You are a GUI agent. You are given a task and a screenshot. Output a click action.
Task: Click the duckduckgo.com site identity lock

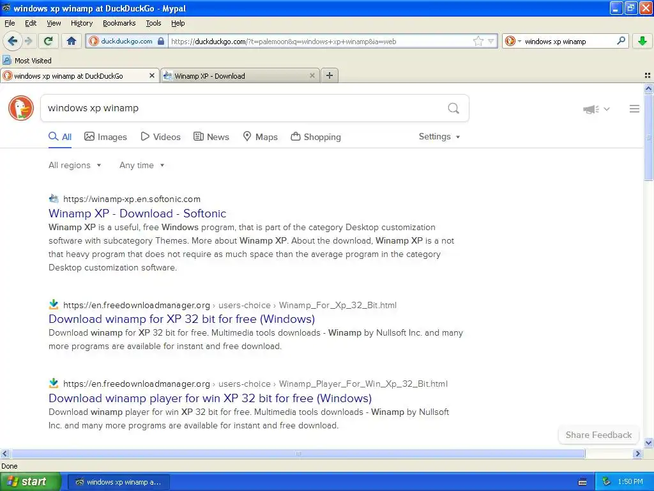161,42
